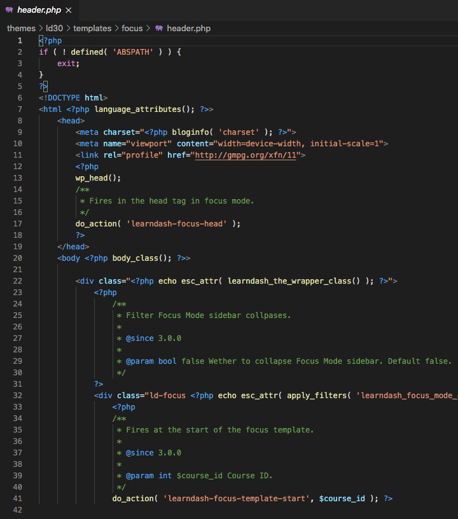Screen dimensions: 458x519
Task: Click the focus folder in the breadcrumb
Action: point(132,29)
